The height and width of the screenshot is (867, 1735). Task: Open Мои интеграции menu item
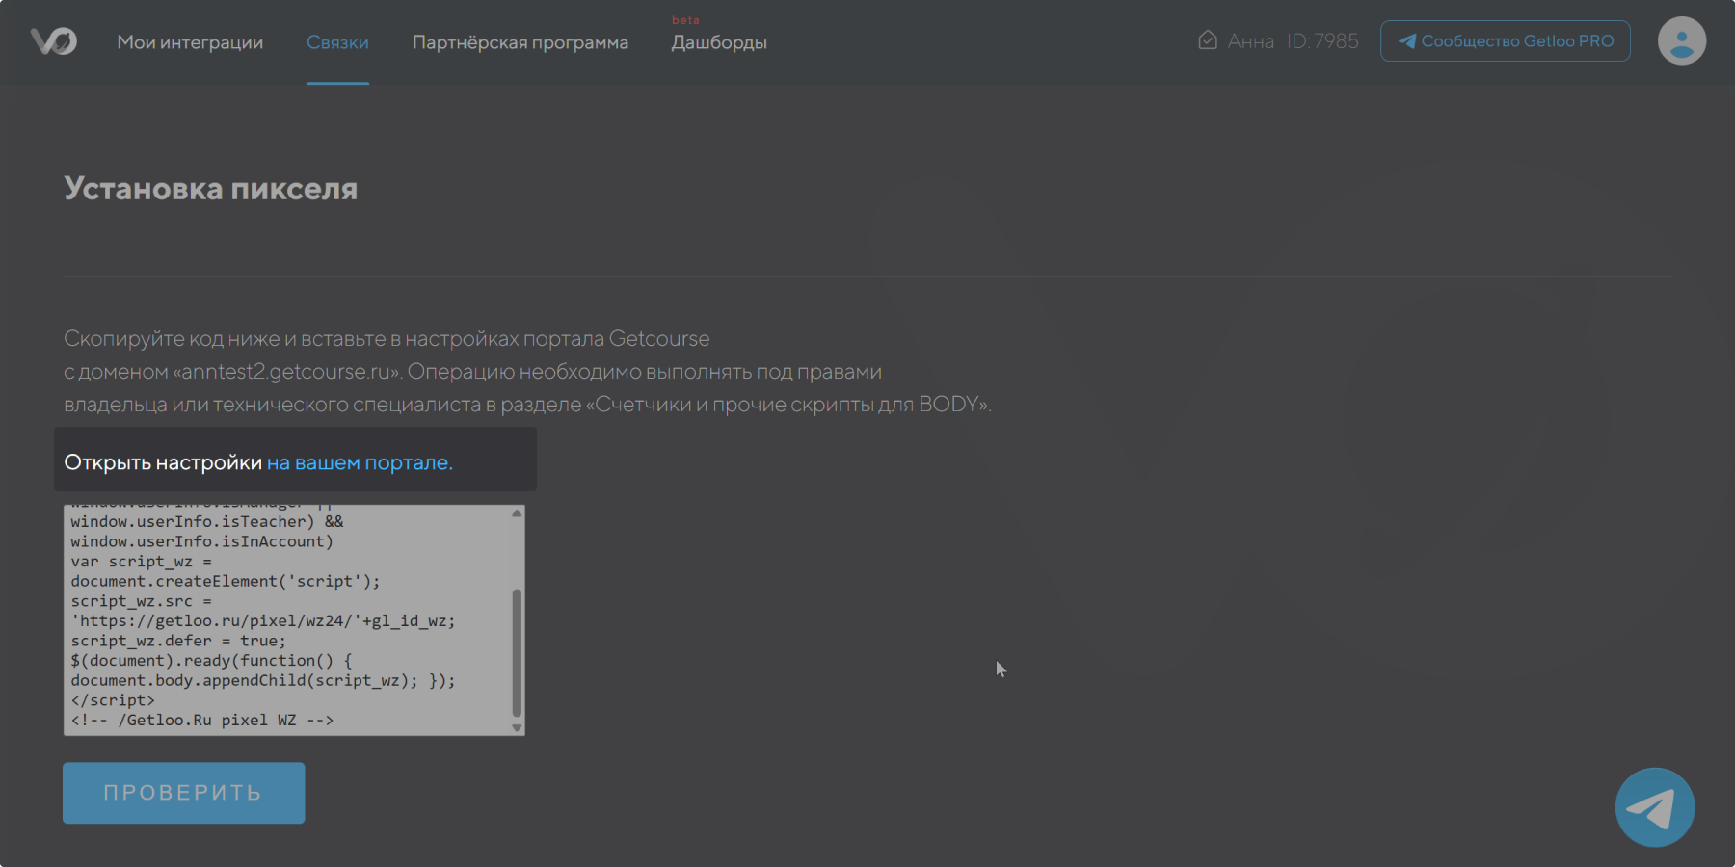tap(190, 42)
